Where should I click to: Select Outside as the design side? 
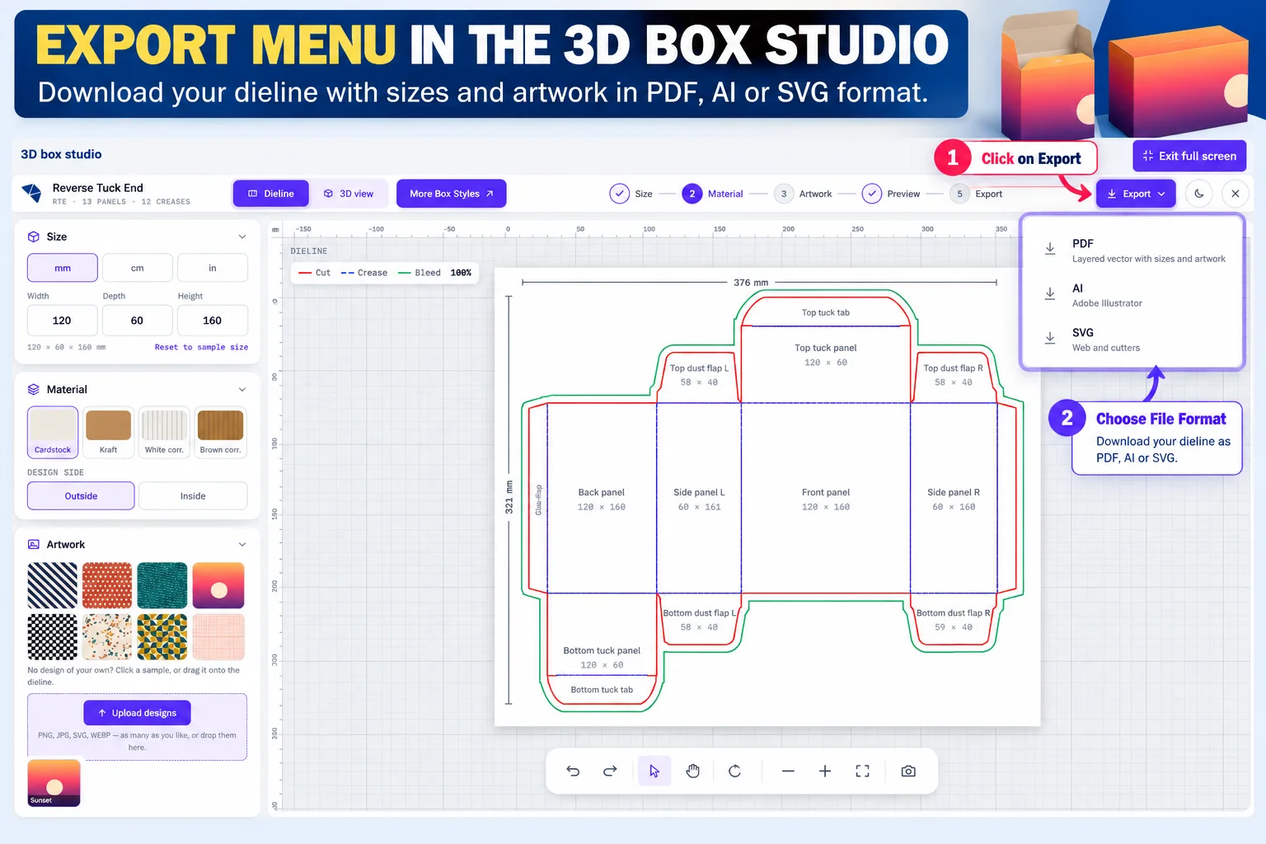[81, 496]
